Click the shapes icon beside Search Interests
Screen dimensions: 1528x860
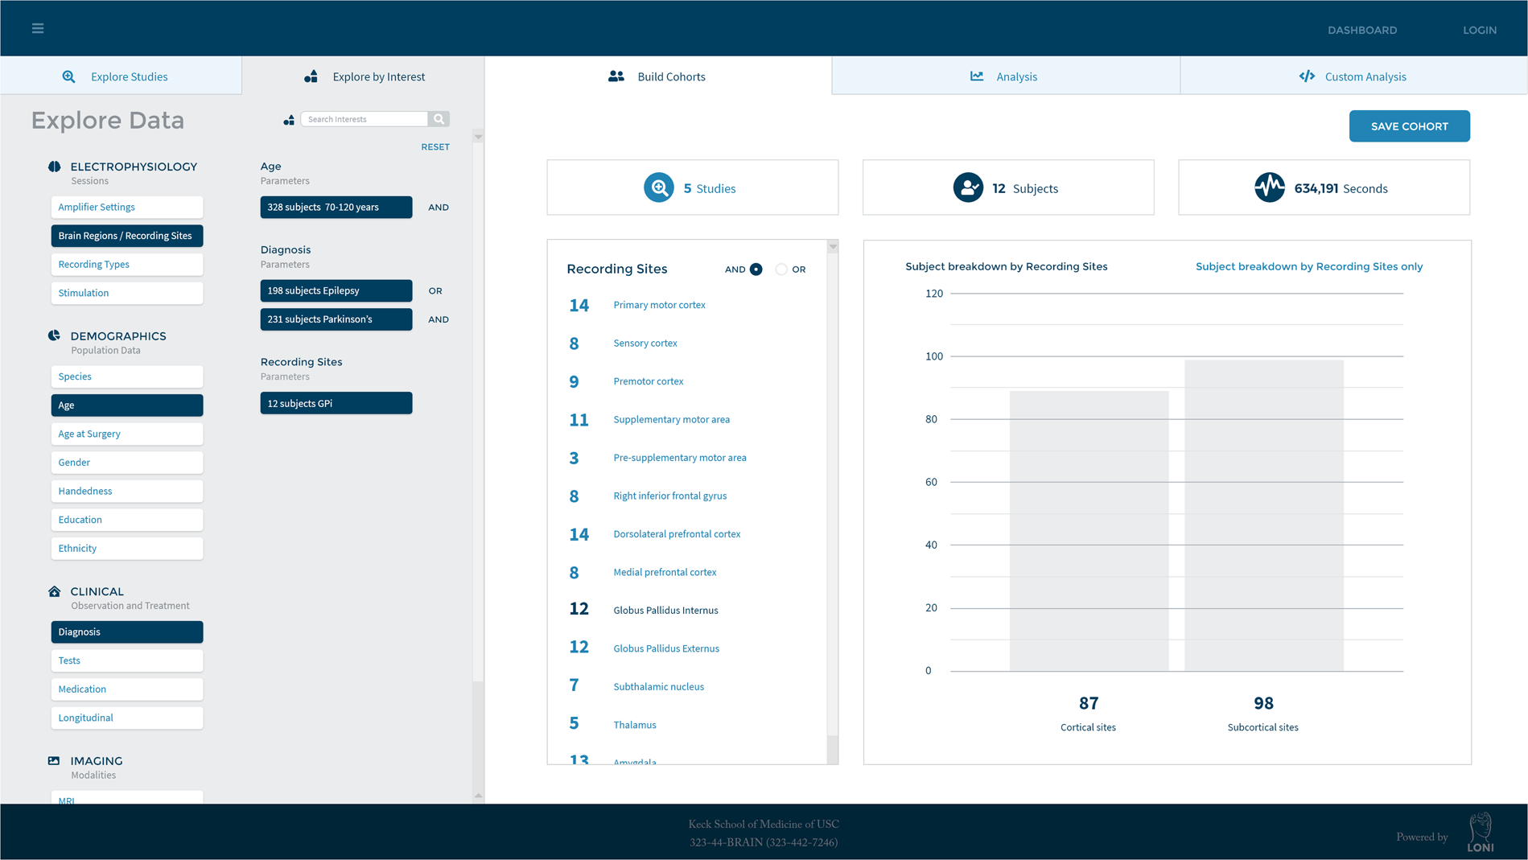[x=289, y=120]
